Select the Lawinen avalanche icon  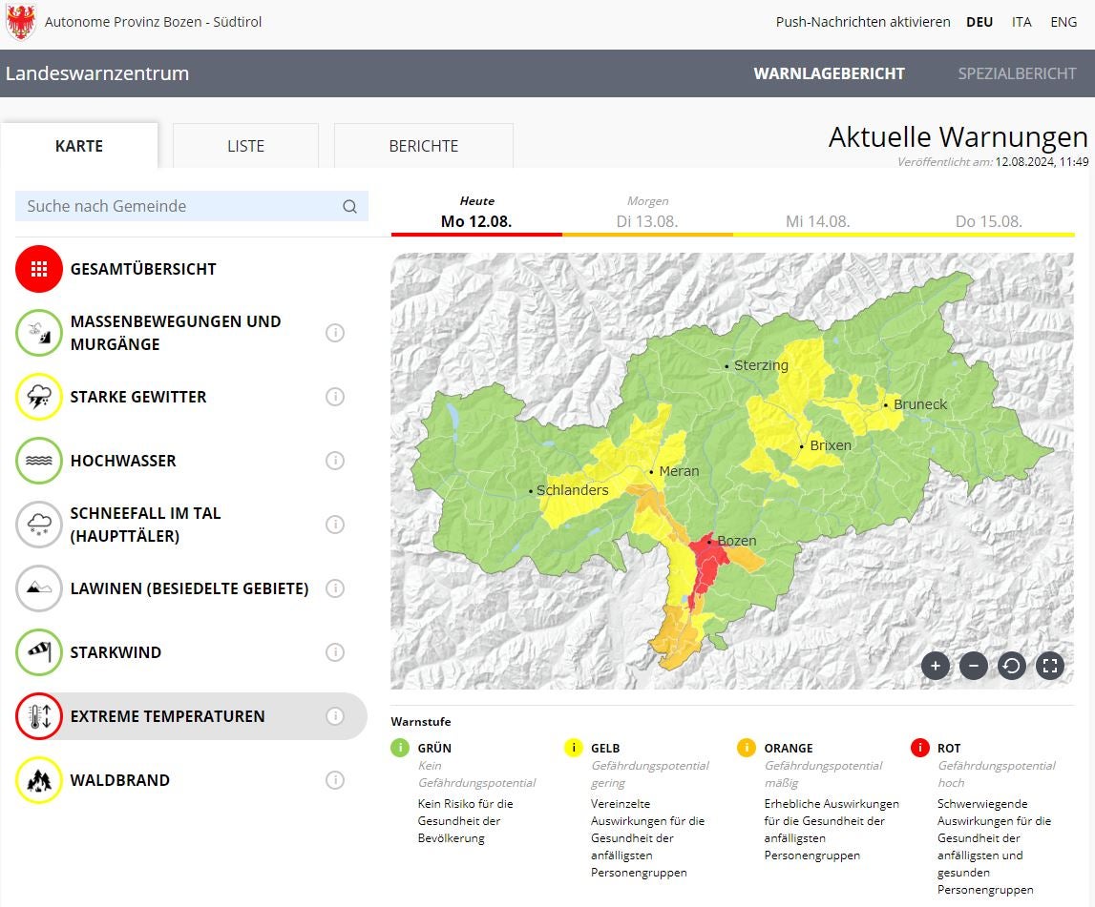[39, 588]
